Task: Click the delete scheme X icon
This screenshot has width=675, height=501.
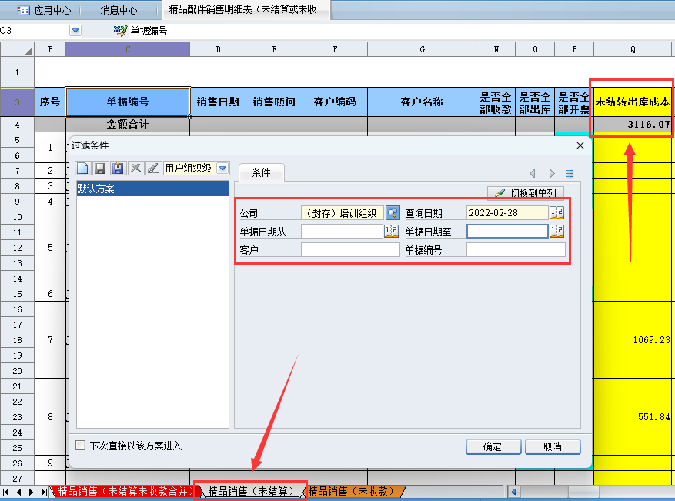Action: pyautogui.click(x=135, y=168)
